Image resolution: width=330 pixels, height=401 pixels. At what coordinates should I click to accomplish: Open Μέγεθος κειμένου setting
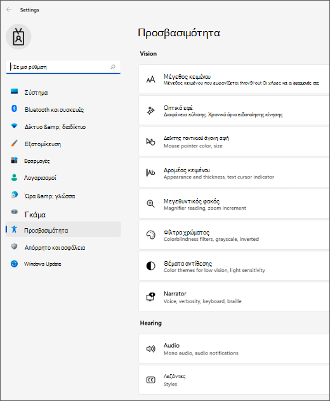tap(234, 79)
